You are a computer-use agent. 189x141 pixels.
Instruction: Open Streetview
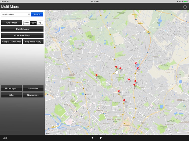(33, 89)
